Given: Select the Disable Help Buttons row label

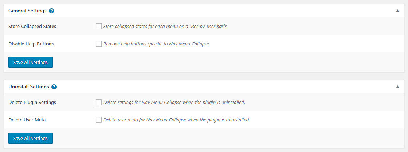Looking at the screenshot, I should (x=31, y=44).
